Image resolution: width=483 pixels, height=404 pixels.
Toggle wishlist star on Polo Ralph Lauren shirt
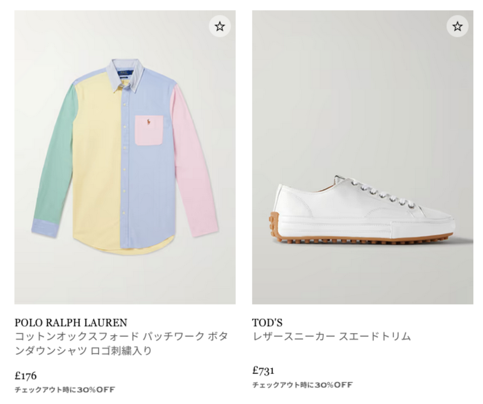tap(220, 26)
